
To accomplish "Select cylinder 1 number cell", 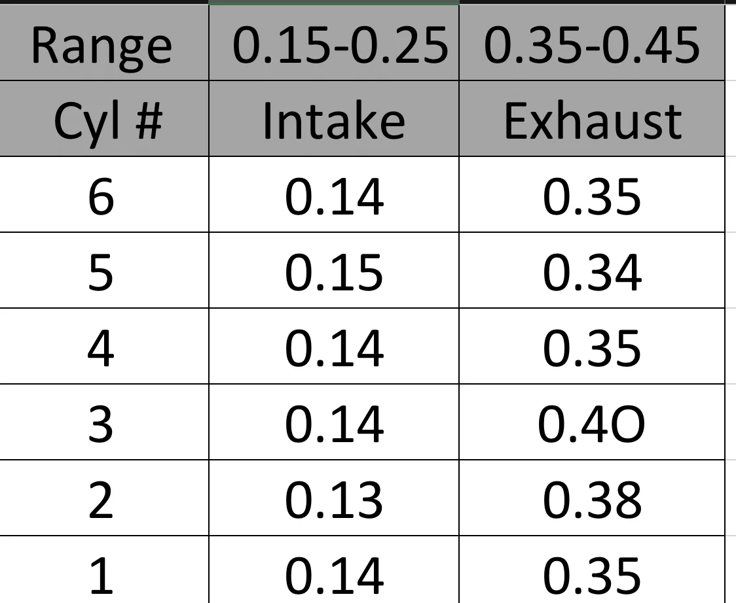I will 103,570.
